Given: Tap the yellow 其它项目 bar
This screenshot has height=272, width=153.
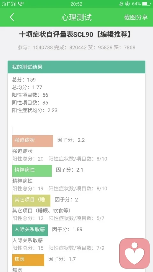Looking at the screenshot, I should click(31, 200).
